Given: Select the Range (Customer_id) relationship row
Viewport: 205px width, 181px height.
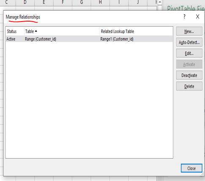Looking at the screenshot, I should [x=89, y=39].
